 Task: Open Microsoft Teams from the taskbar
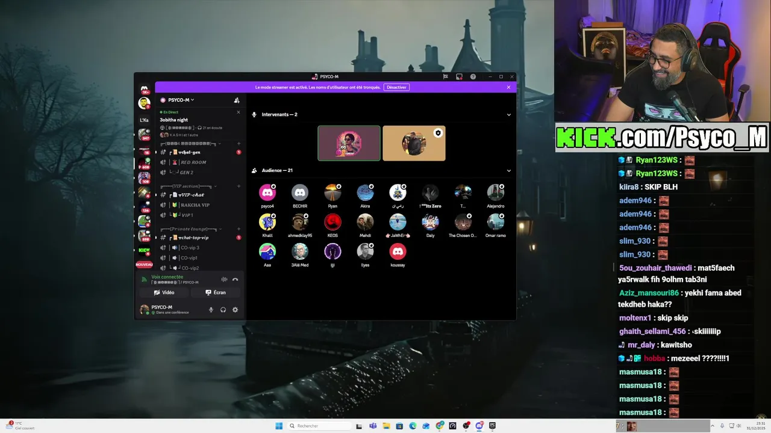click(x=373, y=426)
